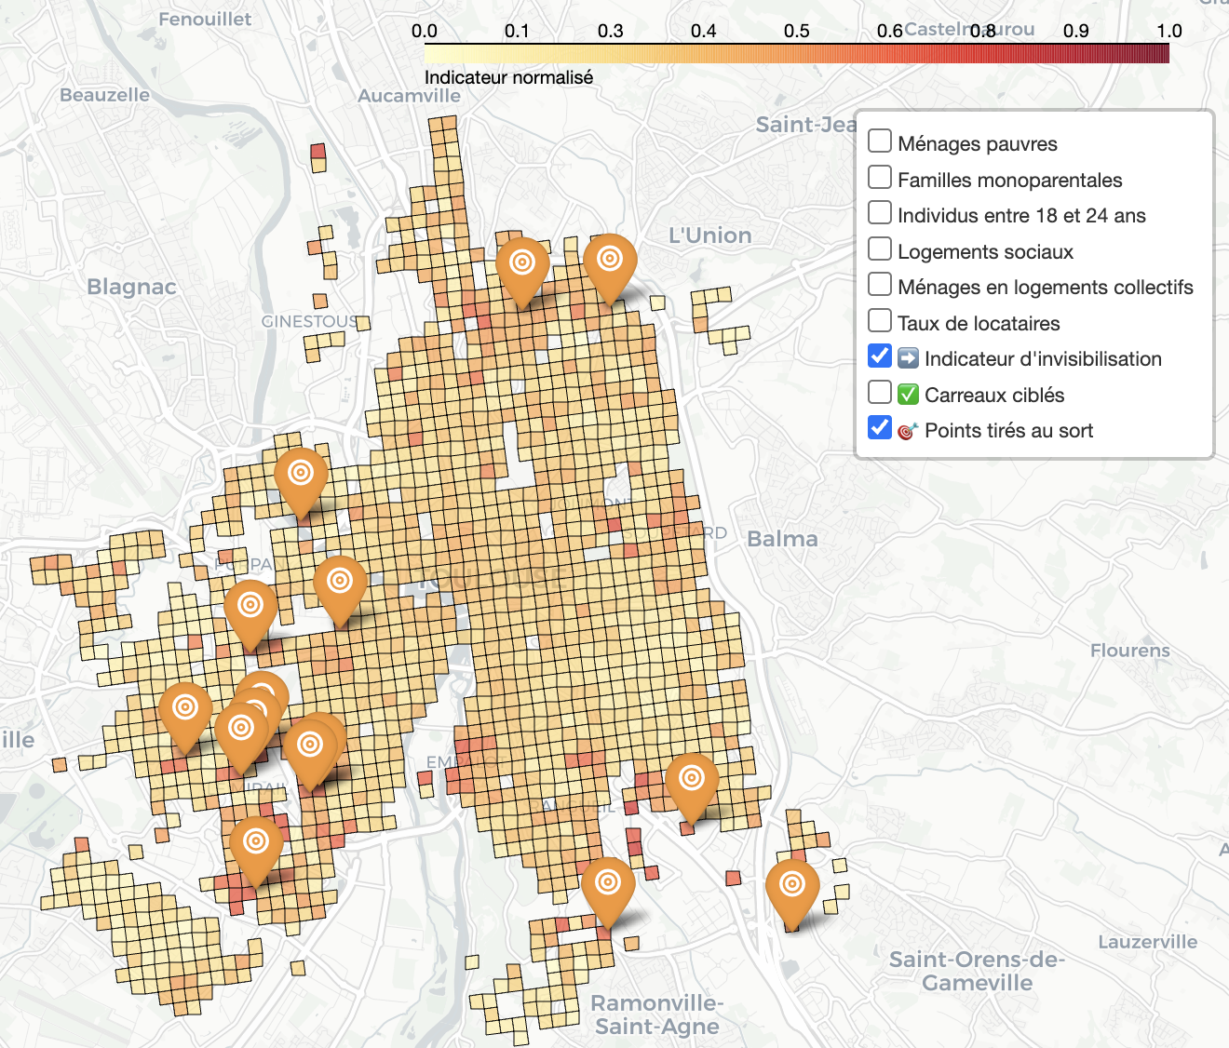Check Ménages en logements collectifs
The width and height of the screenshot is (1229, 1048).
coord(880,285)
